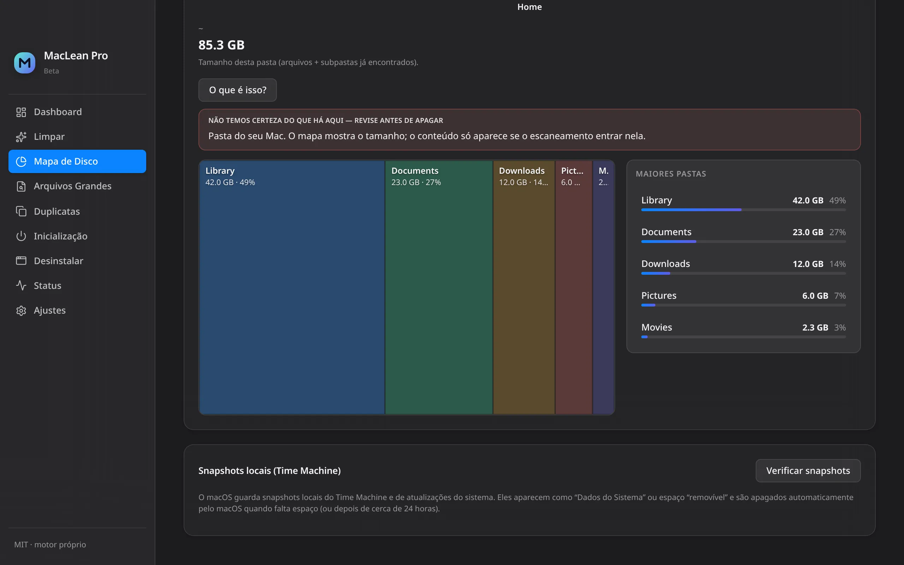904x565 pixels.
Task: Open the Status view
Action: [77, 285]
